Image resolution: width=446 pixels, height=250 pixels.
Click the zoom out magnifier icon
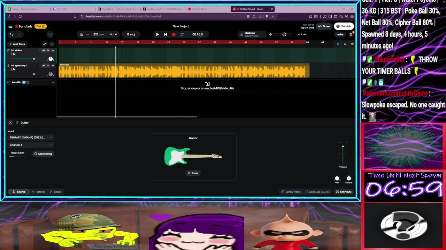coord(345,44)
